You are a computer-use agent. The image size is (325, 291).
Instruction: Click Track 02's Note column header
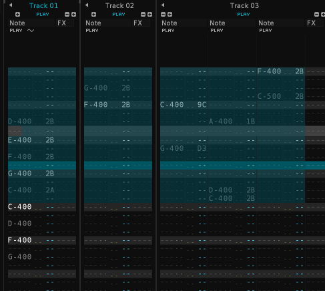(108, 23)
